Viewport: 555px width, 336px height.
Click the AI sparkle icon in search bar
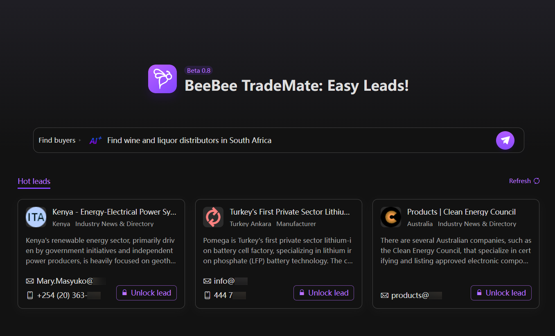(96, 140)
